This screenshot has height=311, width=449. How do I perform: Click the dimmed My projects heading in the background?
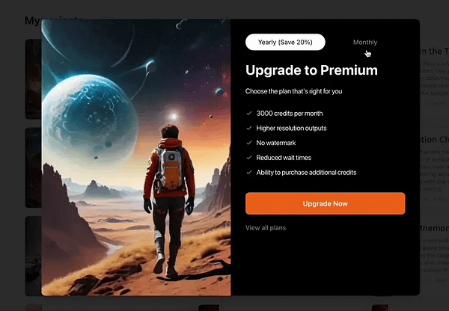click(x=33, y=21)
